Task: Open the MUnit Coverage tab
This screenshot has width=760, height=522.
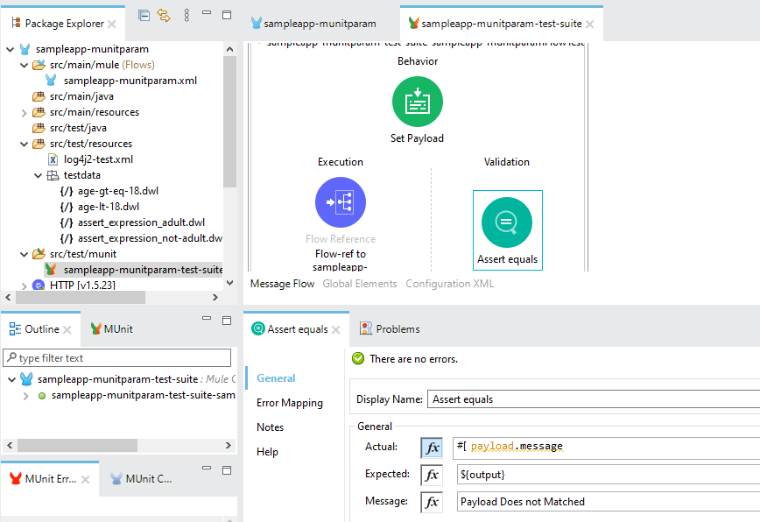Action: (x=141, y=479)
